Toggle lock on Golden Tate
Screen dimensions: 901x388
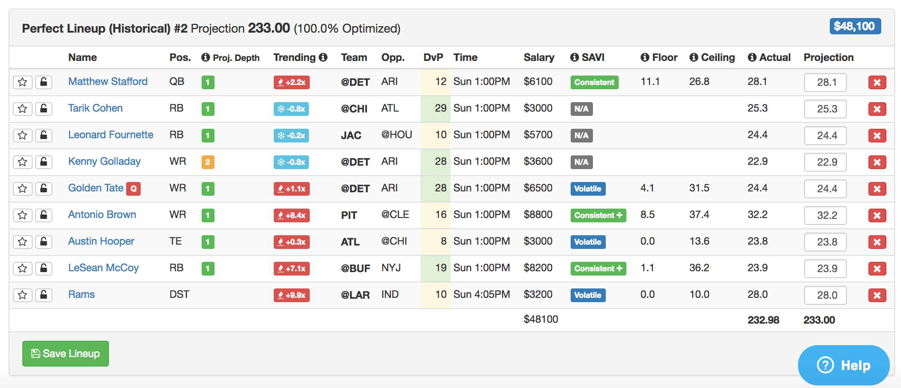tap(44, 188)
